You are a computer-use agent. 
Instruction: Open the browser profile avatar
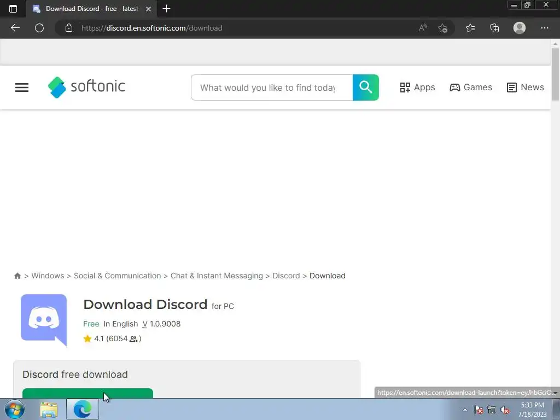click(x=520, y=28)
